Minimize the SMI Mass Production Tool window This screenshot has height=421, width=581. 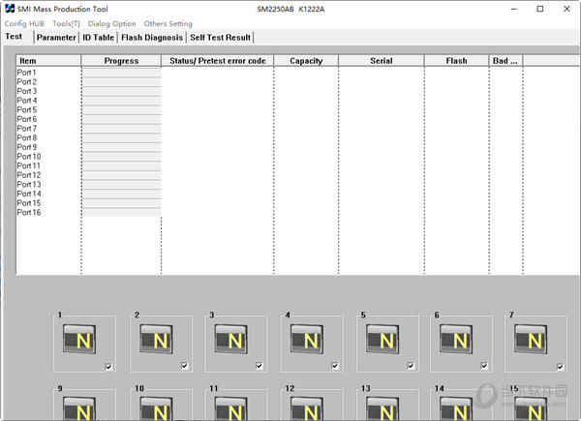(x=514, y=9)
